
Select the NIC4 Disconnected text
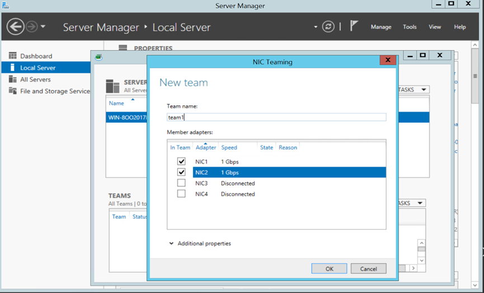(x=238, y=194)
